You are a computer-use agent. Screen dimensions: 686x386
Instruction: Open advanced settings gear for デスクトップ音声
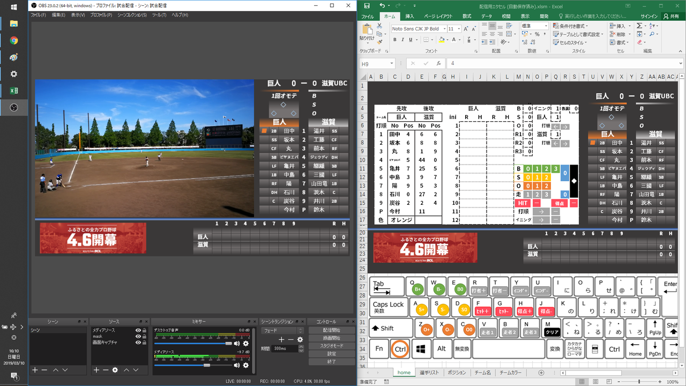[245, 343]
